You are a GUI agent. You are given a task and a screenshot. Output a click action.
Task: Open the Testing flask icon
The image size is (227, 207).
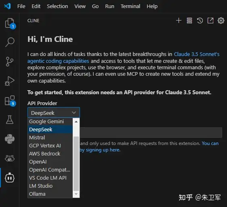[x=10, y=120]
